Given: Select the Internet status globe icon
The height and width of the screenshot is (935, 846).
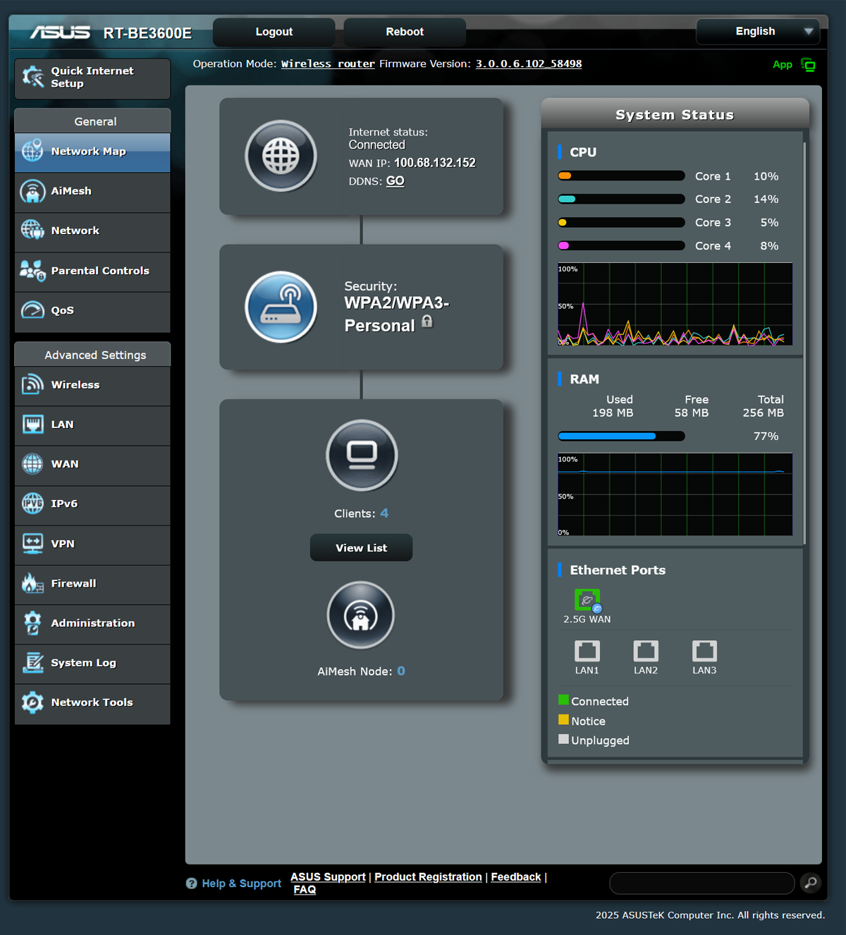Looking at the screenshot, I should pyautogui.click(x=281, y=156).
